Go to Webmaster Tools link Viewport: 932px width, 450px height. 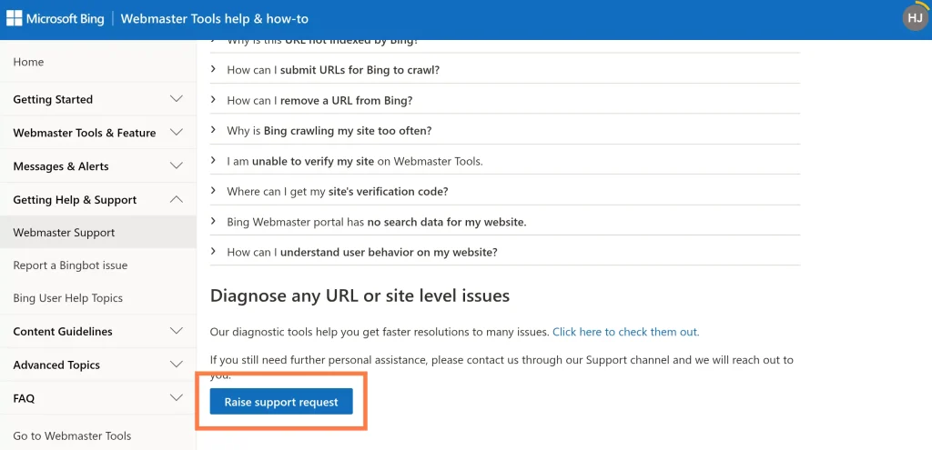(72, 435)
